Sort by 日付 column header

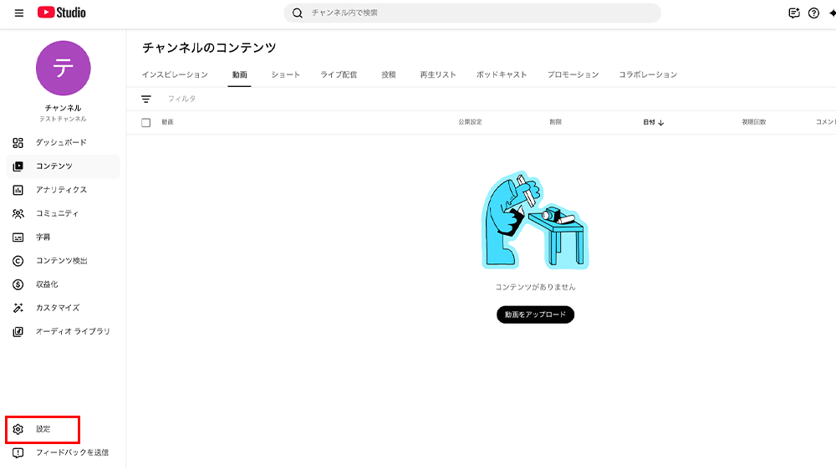tap(649, 122)
